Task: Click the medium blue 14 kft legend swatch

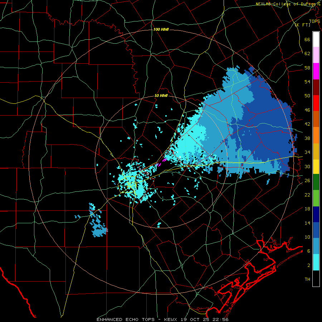Action: [x=316, y=230]
